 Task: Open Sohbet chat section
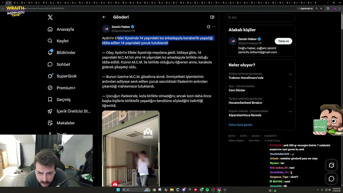coord(59,64)
